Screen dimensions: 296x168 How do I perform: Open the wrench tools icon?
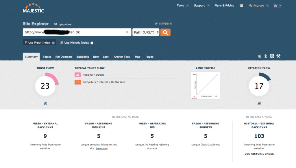pyautogui.click(x=278, y=56)
